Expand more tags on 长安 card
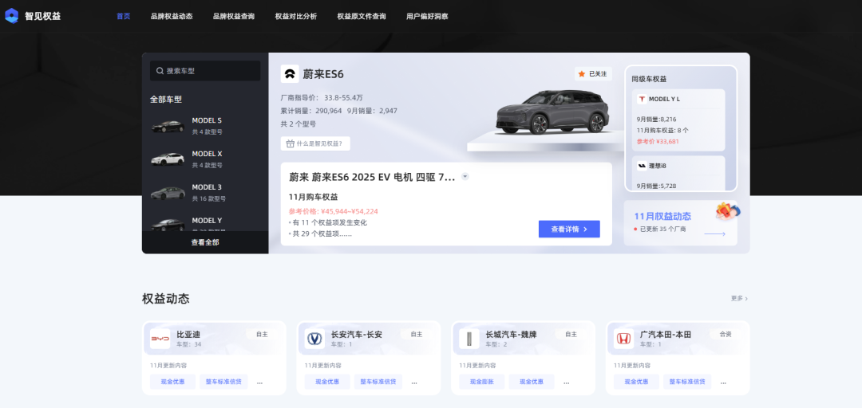Image resolution: width=862 pixels, height=408 pixels. 414,382
